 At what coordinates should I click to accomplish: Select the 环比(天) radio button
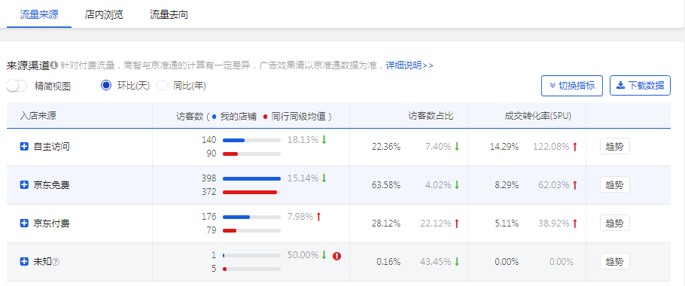coord(106,85)
